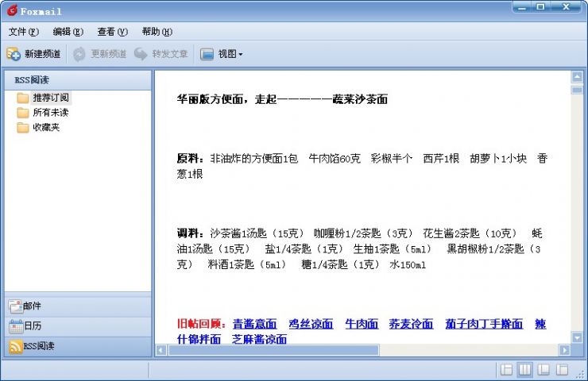
Task: Open the 收藏夹 favorites folder
Action: tap(45, 127)
